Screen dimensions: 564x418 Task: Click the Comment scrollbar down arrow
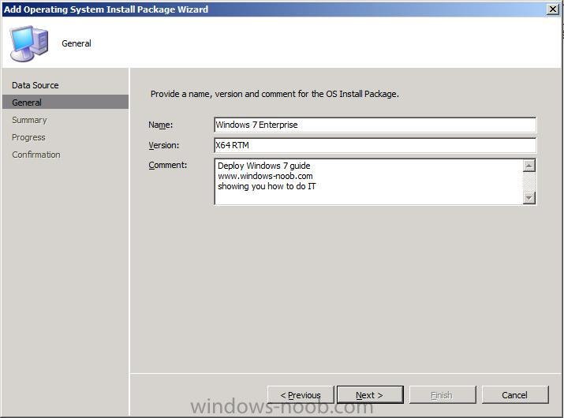[x=529, y=198]
